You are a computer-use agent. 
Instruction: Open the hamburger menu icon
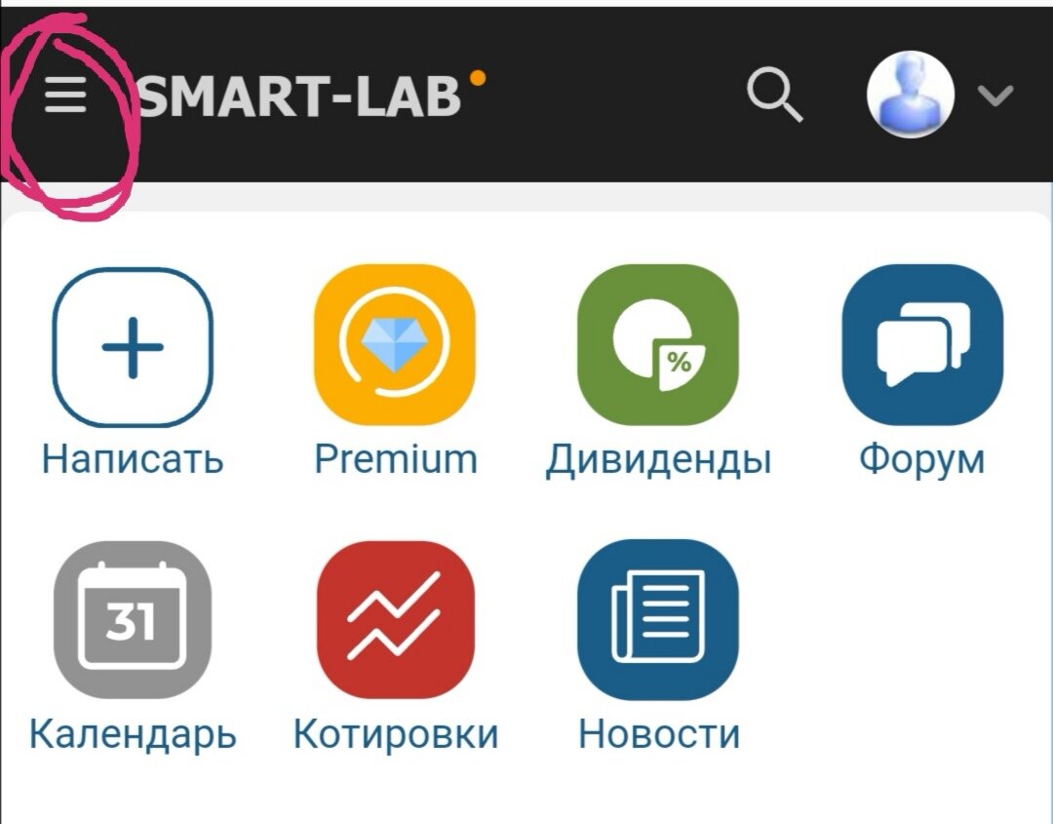65,94
